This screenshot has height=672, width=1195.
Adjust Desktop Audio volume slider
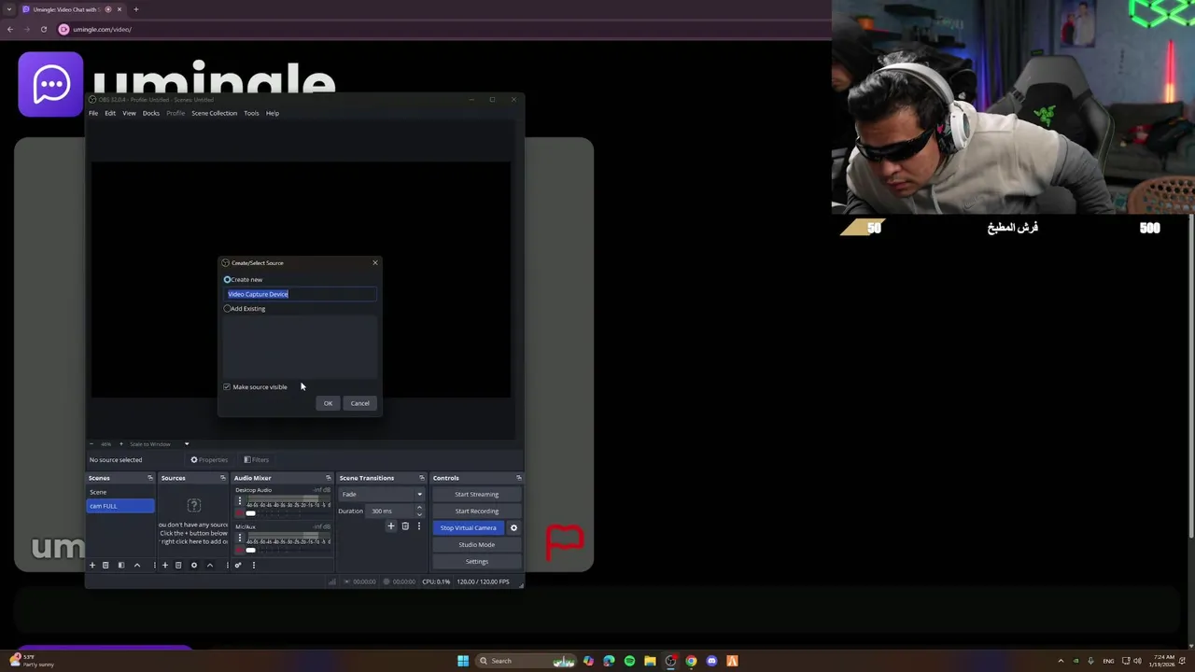[250, 513]
